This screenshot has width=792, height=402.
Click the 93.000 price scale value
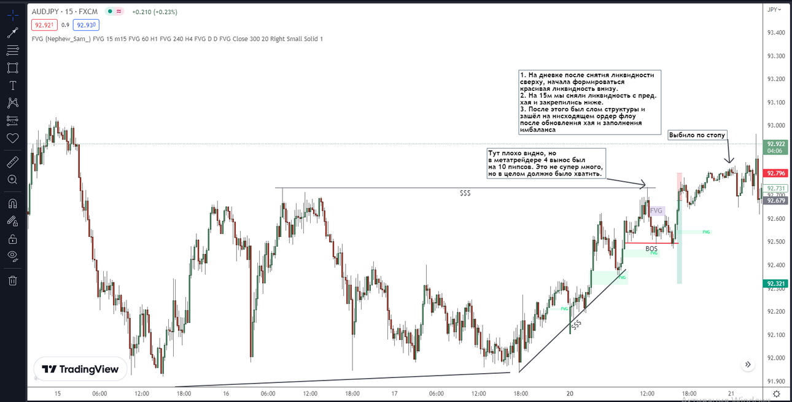point(776,126)
